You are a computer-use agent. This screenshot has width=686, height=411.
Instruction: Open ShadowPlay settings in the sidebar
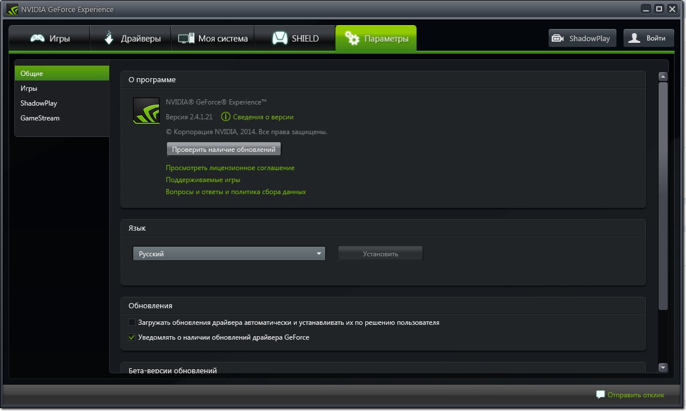62,103
